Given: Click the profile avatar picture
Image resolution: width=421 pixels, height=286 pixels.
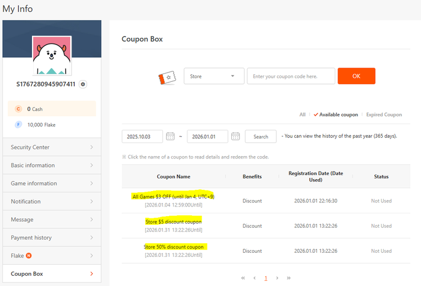Looking at the screenshot, I should [x=52, y=55].
